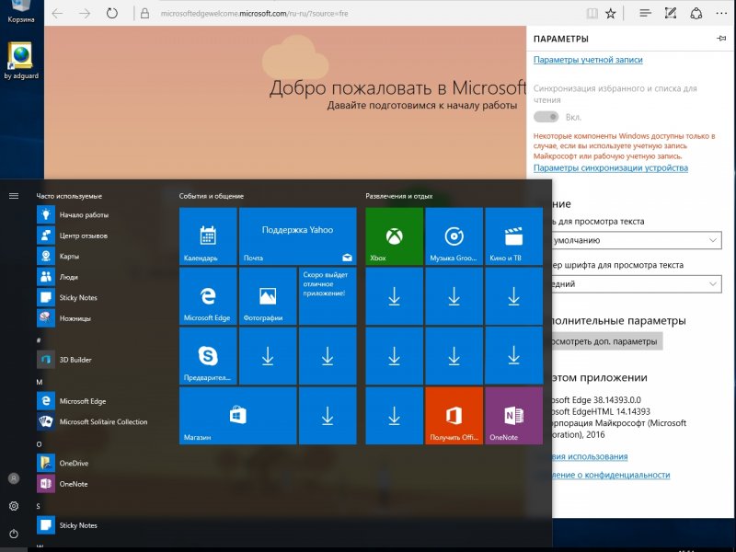736x552 pixels.
Task: Click the Start menu power icon
Action: coord(14,534)
